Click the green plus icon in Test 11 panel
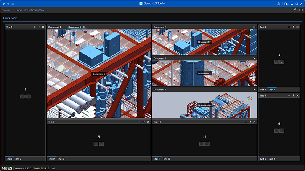This screenshot has height=171, width=305. [246, 122]
